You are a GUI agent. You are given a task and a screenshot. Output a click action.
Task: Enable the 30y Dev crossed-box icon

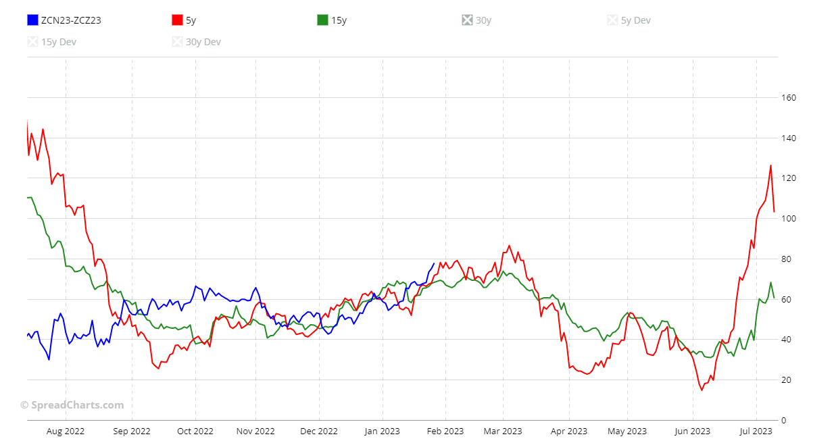178,42
